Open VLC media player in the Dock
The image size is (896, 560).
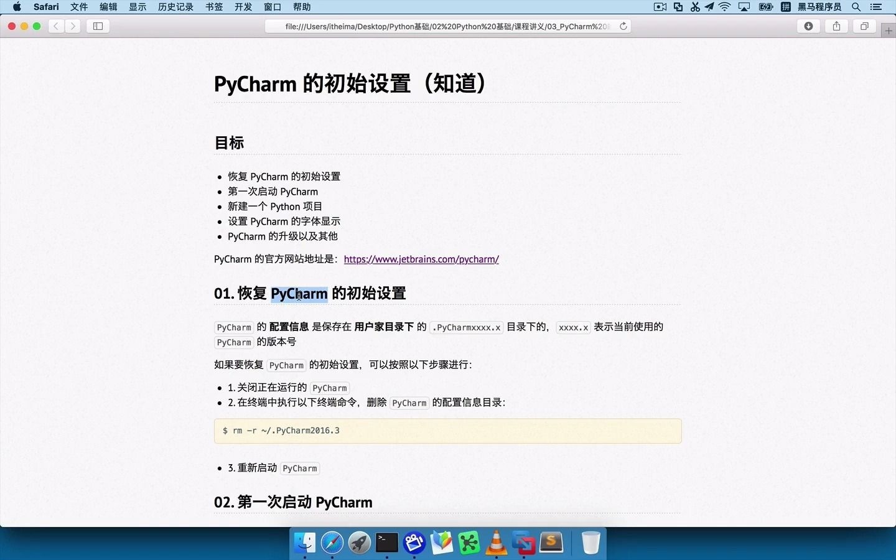[496, 543]
